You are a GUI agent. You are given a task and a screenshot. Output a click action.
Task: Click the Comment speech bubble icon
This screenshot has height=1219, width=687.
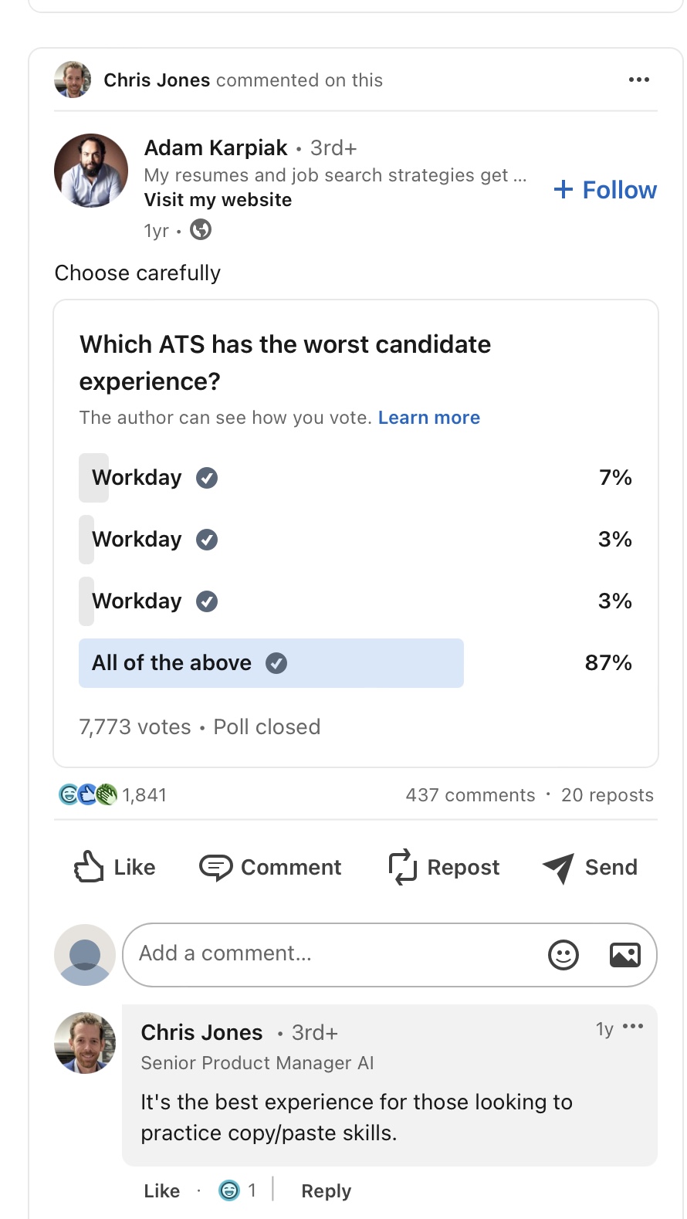click(x=215, y=867)
